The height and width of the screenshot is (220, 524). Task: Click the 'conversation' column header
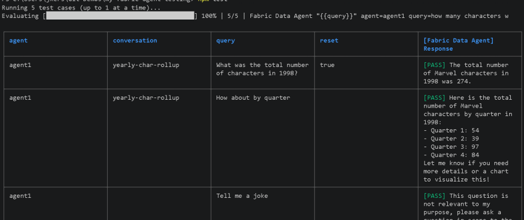tap(135, 41)
